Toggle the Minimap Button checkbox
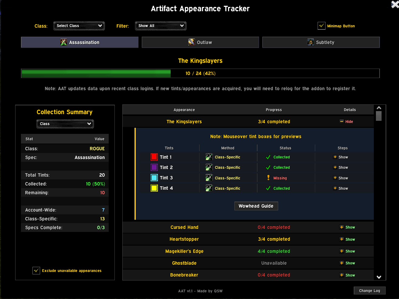The image size is (399, 299). click(321, 26)
